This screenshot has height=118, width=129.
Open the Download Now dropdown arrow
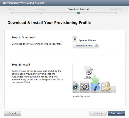(96, 46)
